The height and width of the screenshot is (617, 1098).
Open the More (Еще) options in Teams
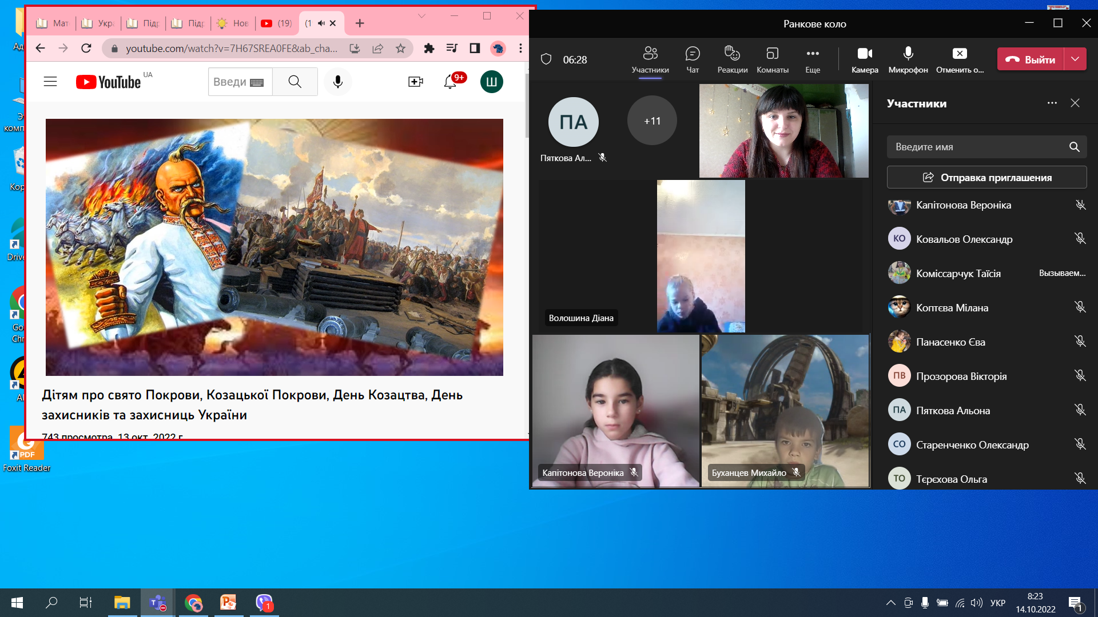point(813,59)
